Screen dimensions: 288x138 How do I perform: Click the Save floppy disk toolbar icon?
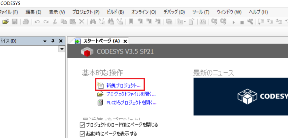point(15,21)
